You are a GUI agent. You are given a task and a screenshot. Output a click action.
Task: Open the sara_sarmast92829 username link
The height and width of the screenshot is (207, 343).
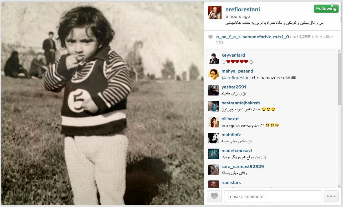[x=243, y=167]
